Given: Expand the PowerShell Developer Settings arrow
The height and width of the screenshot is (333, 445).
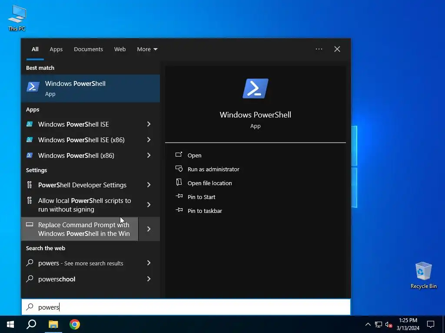Looking at the screenshot, I should (x=149, y=185).
